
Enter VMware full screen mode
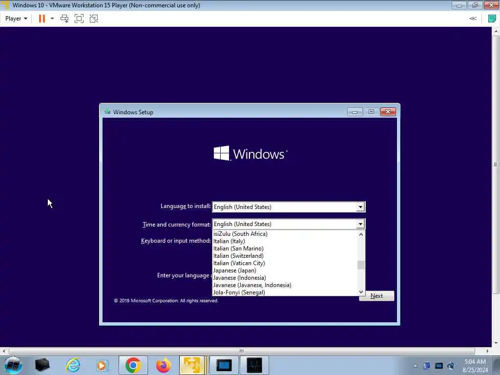pyautogui.click(x=79, y=19)
